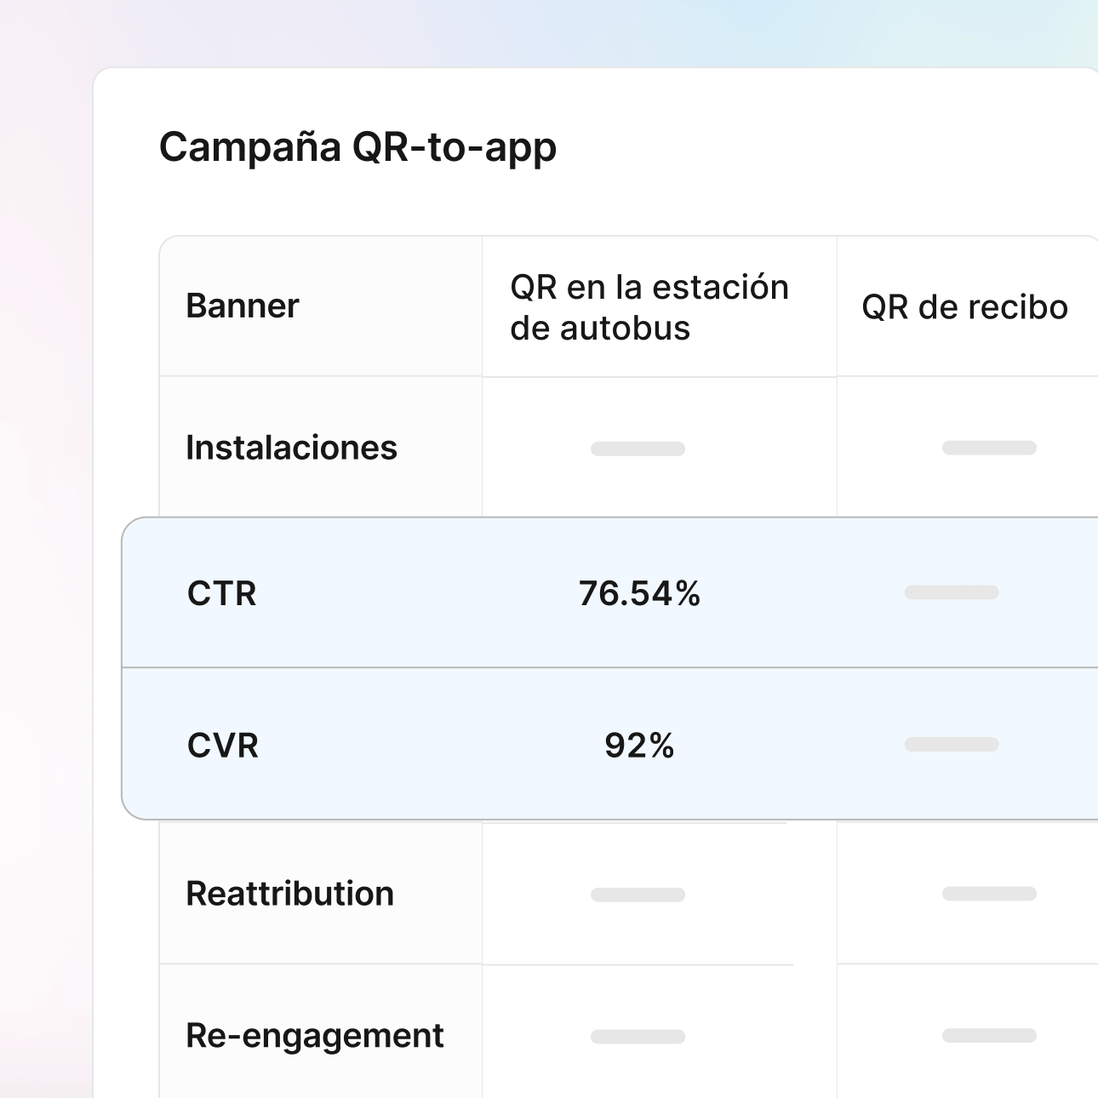Click the Instalaciones row label
The height and width of the screenshot is (1098, 1098).
click(291, 448)
